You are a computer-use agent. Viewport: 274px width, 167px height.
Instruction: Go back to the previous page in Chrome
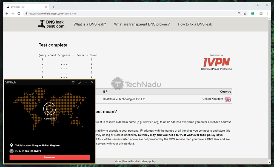tap(7, 13)
